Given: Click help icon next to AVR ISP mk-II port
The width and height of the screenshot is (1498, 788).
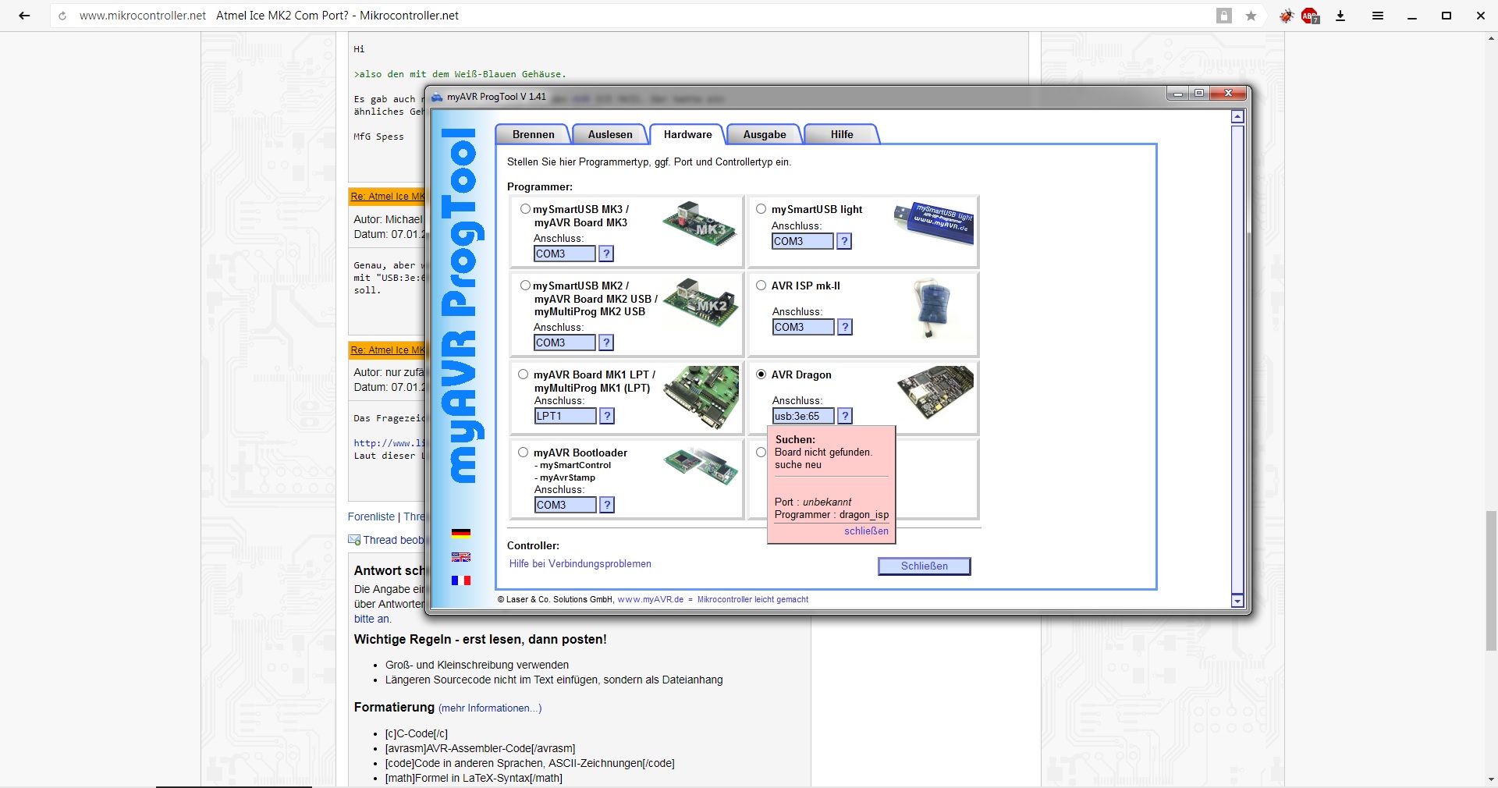Looking at the screenshot, I should pyautogui.click(x=845, y=327).
